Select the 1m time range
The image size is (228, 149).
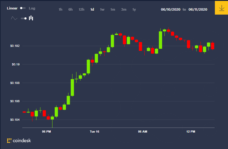tap(113, 9)
